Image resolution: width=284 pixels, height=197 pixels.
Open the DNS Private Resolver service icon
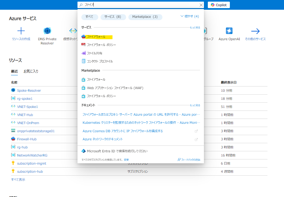47,31
